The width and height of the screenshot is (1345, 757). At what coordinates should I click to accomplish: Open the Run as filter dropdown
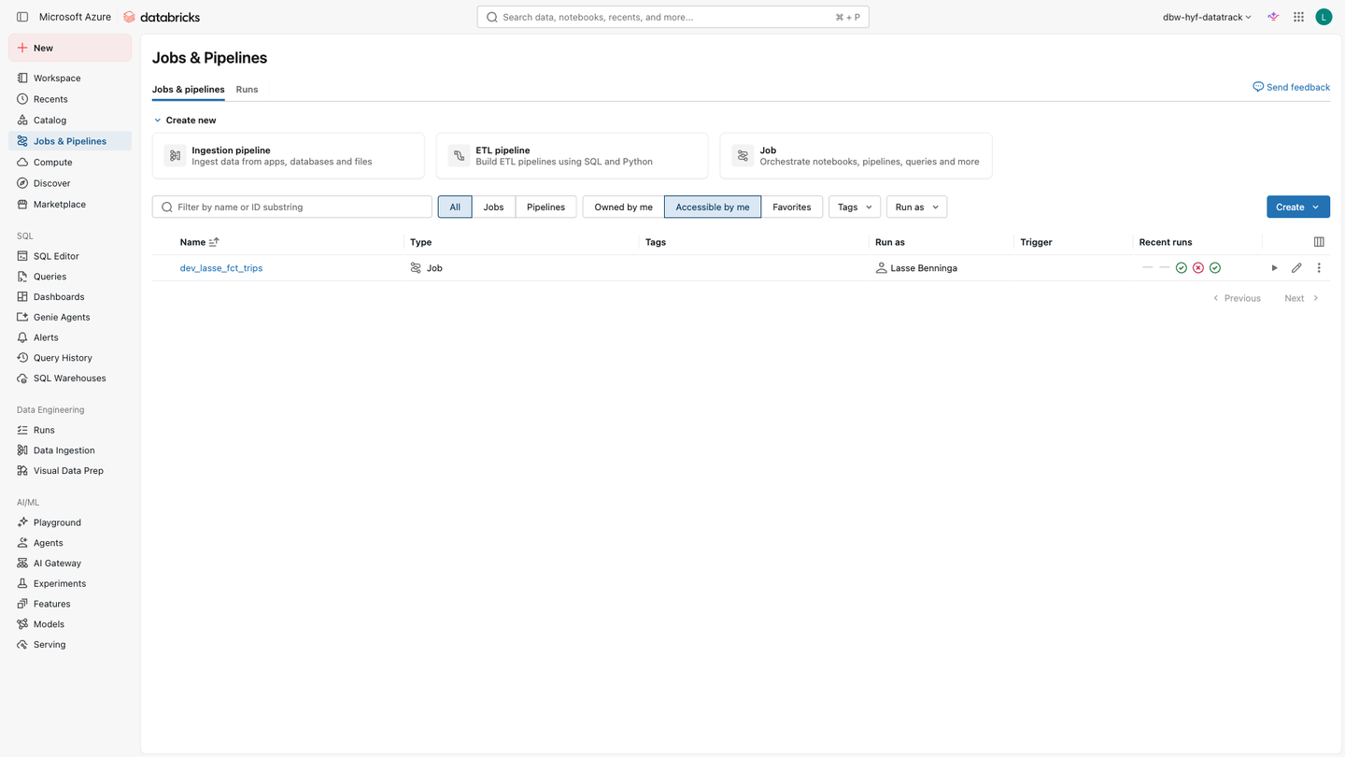(x=916, y=207)
